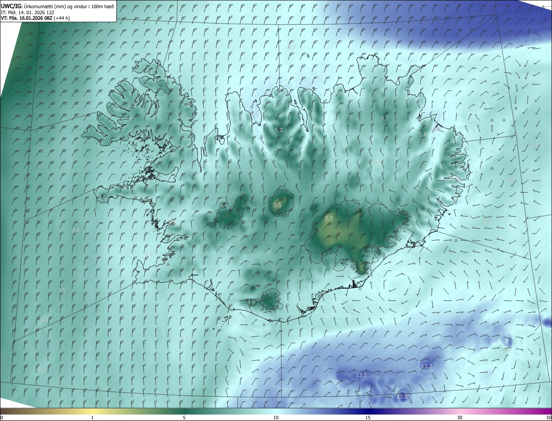Click the 0 tick label on color scale
Viewport: 552px width, 421px height.
[2, 418]
